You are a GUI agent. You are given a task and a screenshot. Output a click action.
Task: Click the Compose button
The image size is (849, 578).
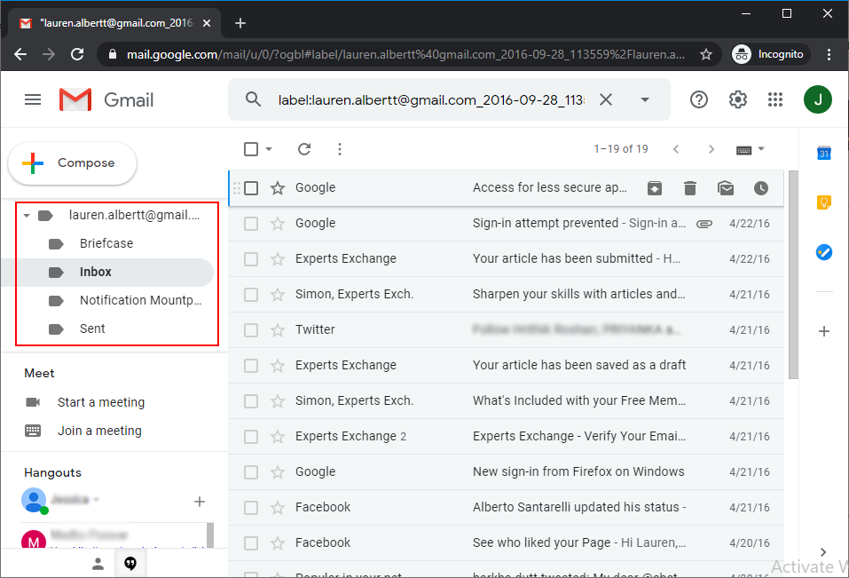pos(73,163)
